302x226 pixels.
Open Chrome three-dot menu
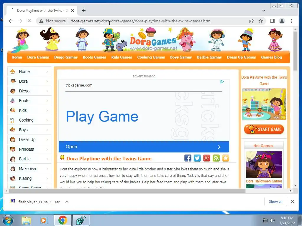(x=291, y=21)
